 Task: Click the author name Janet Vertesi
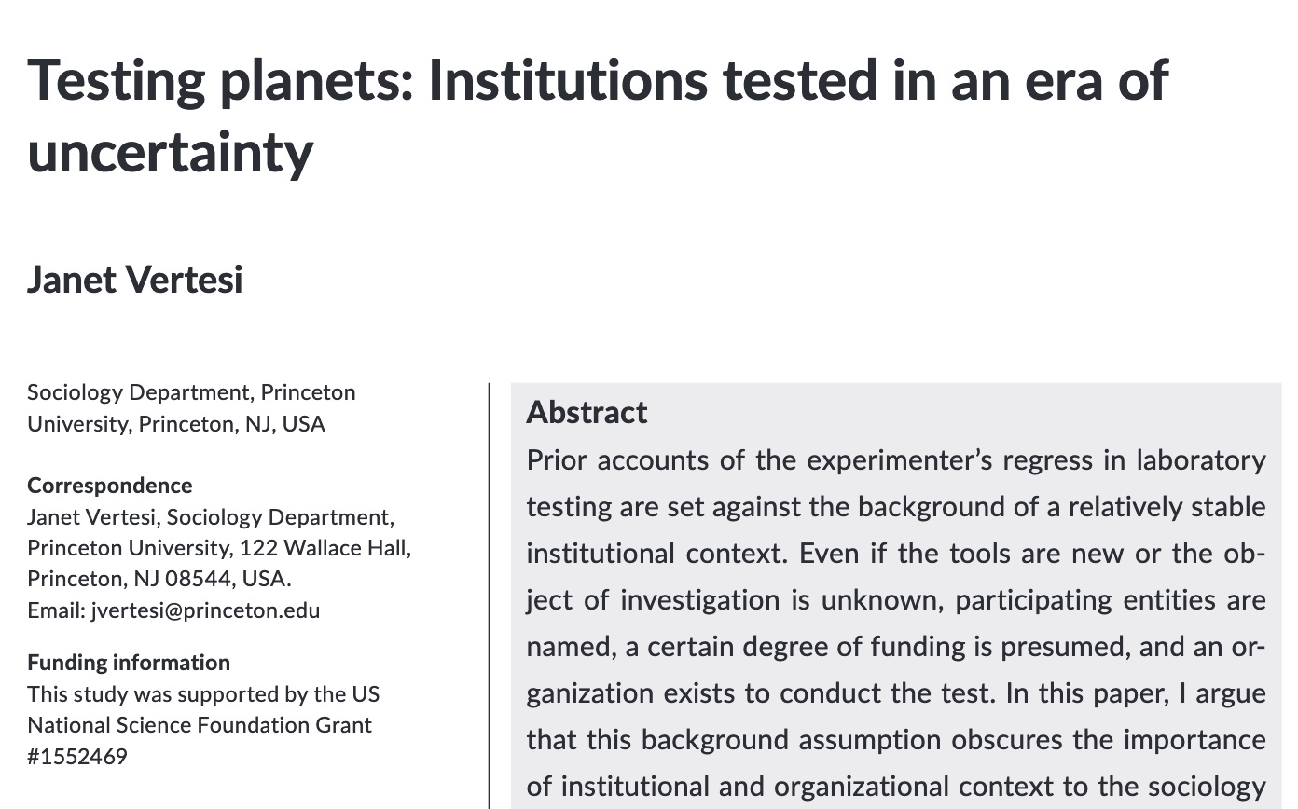[x=135, y=280]
